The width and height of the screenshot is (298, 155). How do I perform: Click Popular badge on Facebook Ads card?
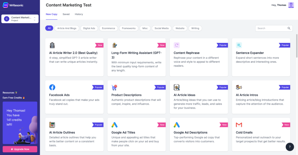[x=98, y=87]
